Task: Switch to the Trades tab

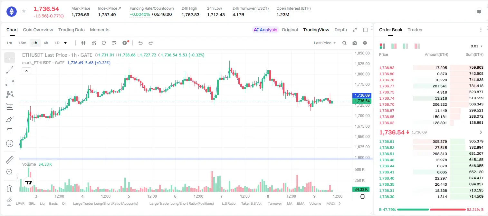Action: (415, 30)
